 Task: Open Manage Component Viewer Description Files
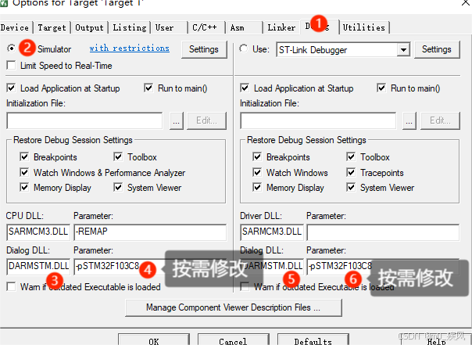point(234,307)
